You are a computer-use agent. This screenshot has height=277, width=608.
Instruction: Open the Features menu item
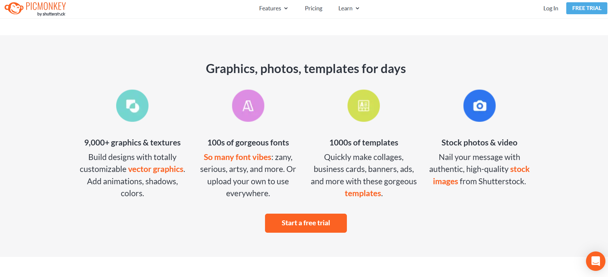tap(270, 8)
